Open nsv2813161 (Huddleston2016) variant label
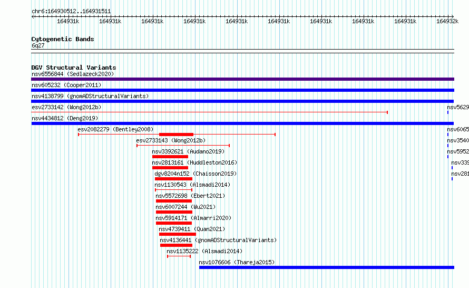 [x=194, y=162]
